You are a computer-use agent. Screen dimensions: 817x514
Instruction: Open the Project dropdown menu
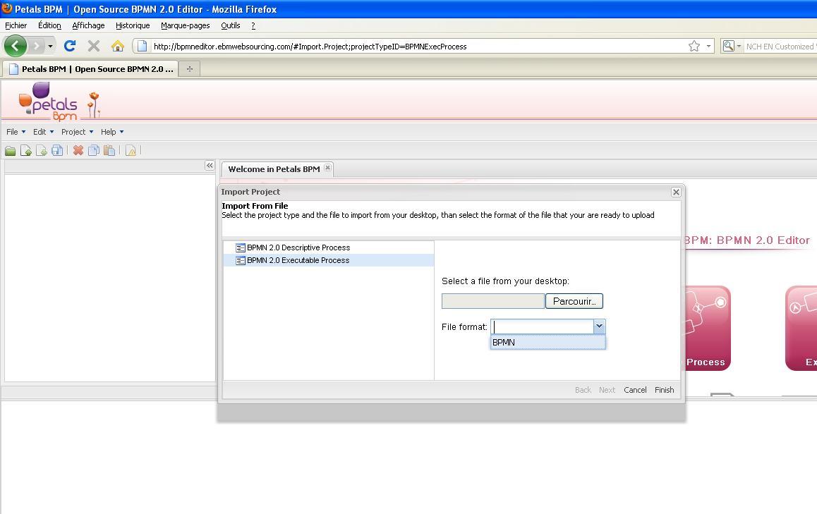77,132
